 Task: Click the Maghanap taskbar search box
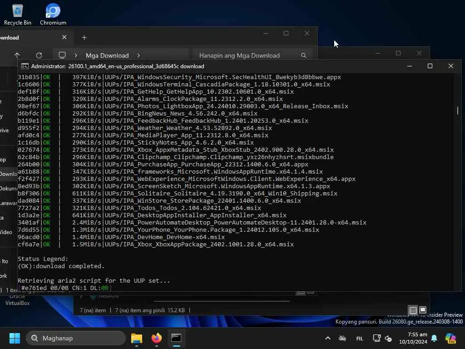pyautogui.click(x=76, y=338)
